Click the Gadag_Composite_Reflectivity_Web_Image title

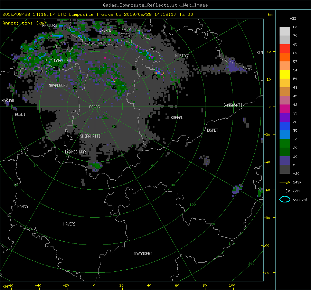pyautogui.click(x=155, y=5)
